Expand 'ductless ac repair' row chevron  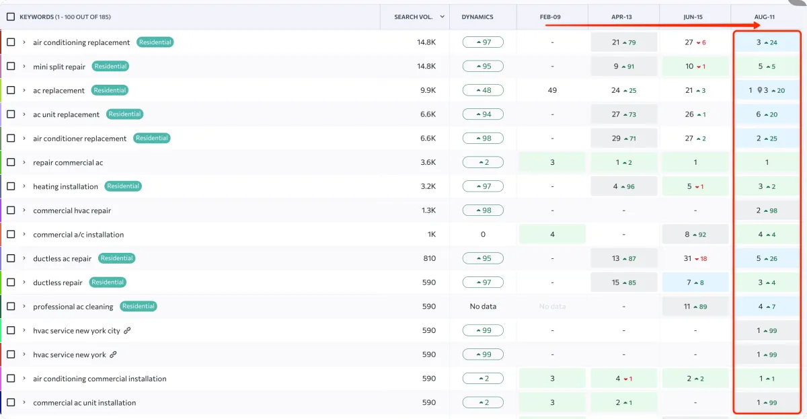(24, 258)
